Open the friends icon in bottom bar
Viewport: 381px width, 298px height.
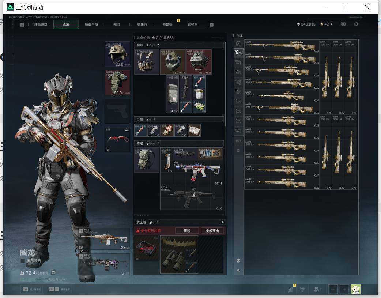tap(316, 289)
